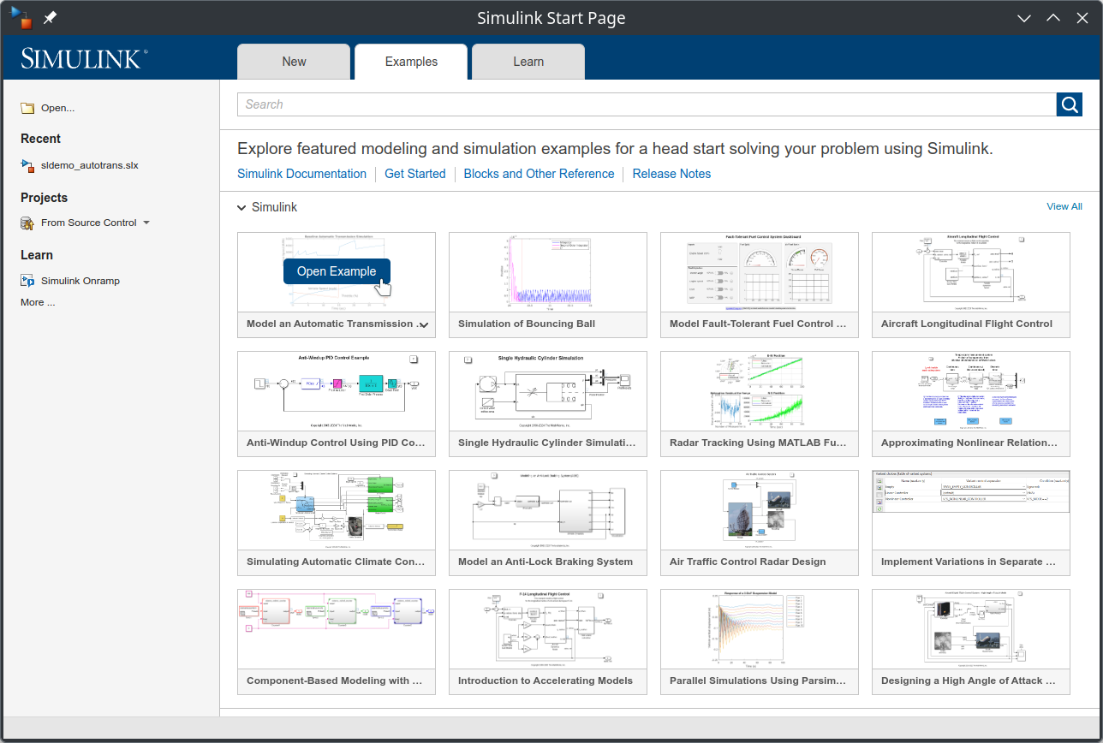
Task: Open the Introduction to Accelerating Models thumbnail
Action: (548, 629)
